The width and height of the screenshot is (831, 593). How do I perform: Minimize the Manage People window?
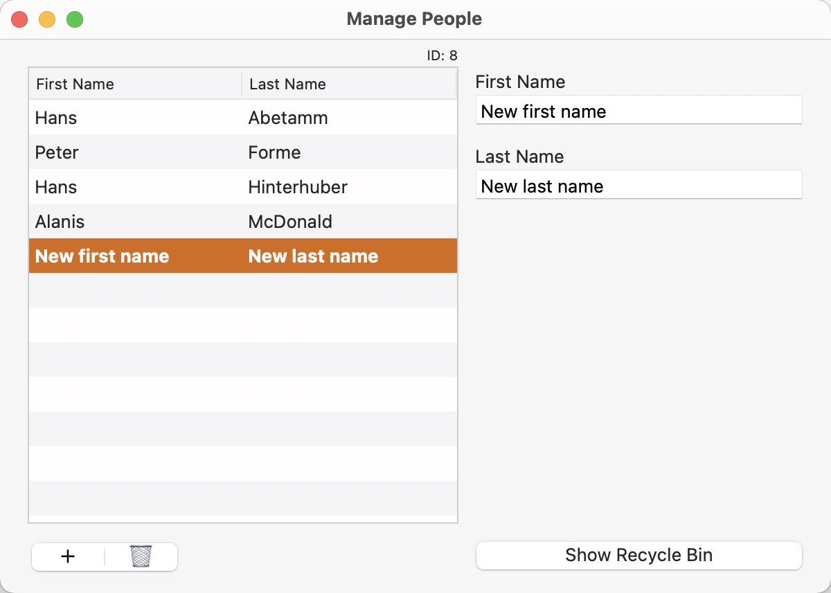coord(47,19)
